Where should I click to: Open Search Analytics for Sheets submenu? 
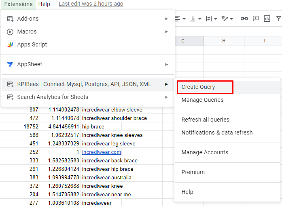(x=88, y=97)
